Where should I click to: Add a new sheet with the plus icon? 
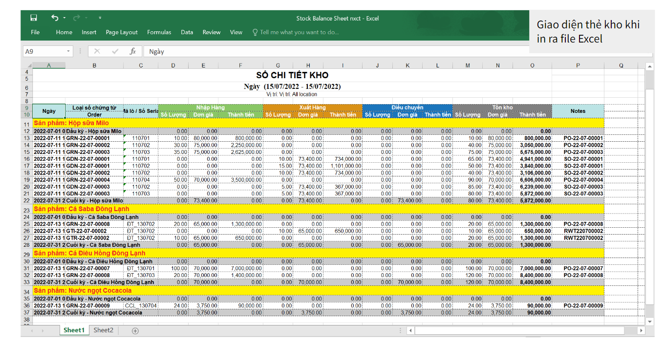pyautogui.click(x=135, y=331)
